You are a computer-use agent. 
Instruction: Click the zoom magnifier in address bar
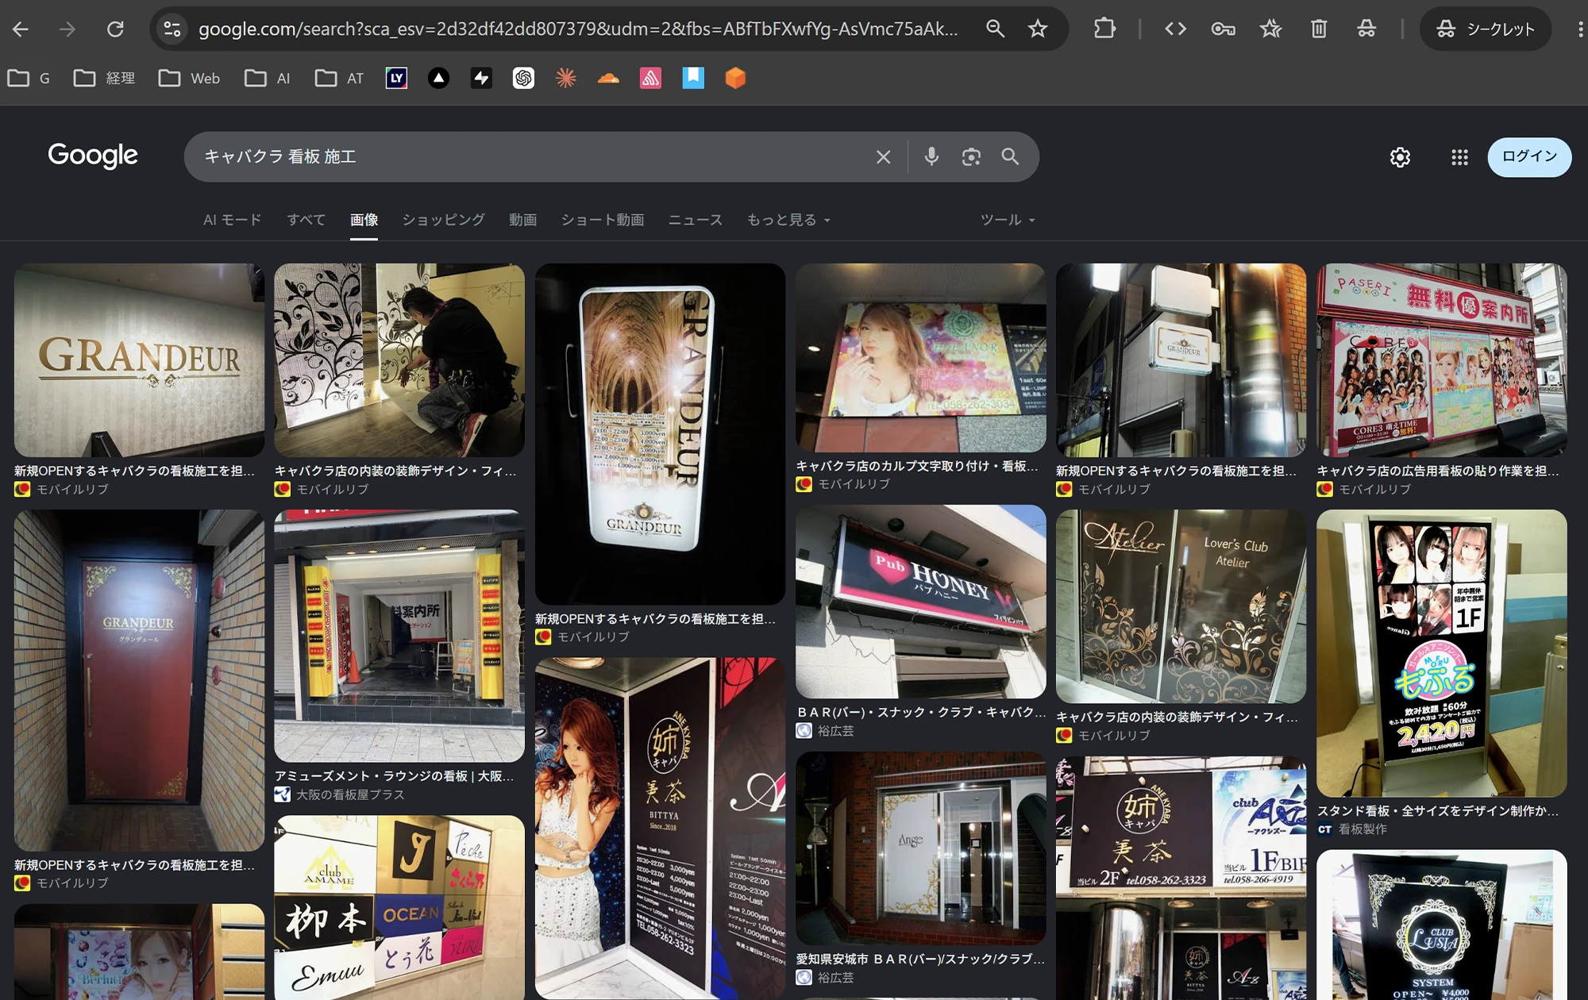tap(995, 29)
